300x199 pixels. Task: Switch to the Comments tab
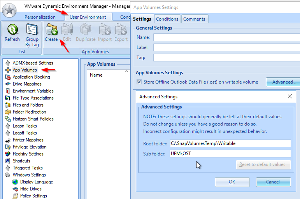coord(195,19)
